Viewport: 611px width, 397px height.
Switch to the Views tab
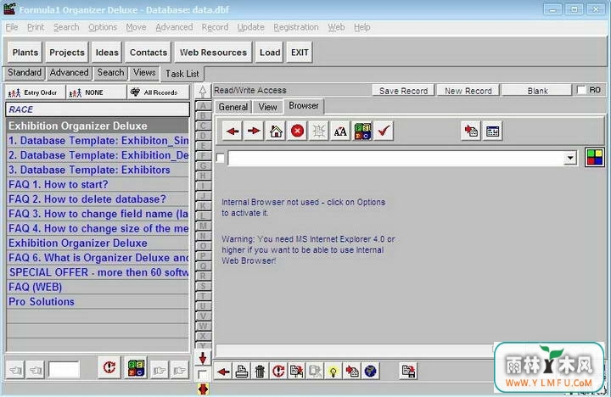(144, 72)
